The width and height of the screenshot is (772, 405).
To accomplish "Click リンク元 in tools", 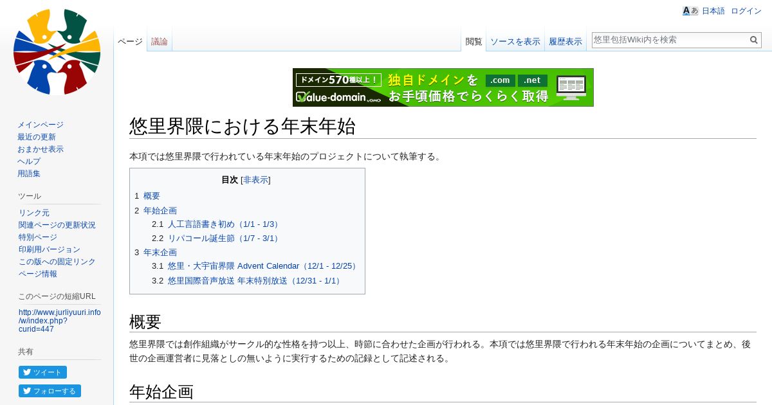I will point(34,213).
